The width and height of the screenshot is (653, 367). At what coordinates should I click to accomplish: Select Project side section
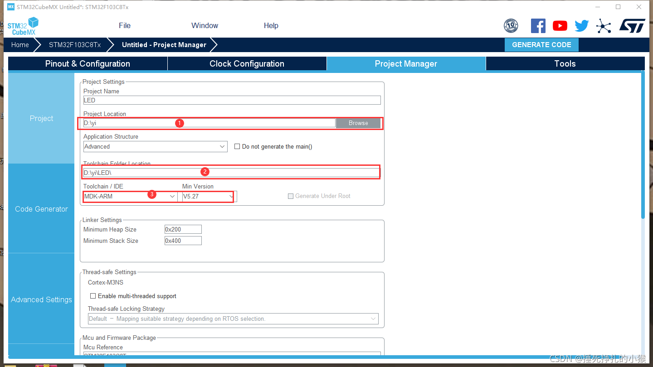coord(41,118)
